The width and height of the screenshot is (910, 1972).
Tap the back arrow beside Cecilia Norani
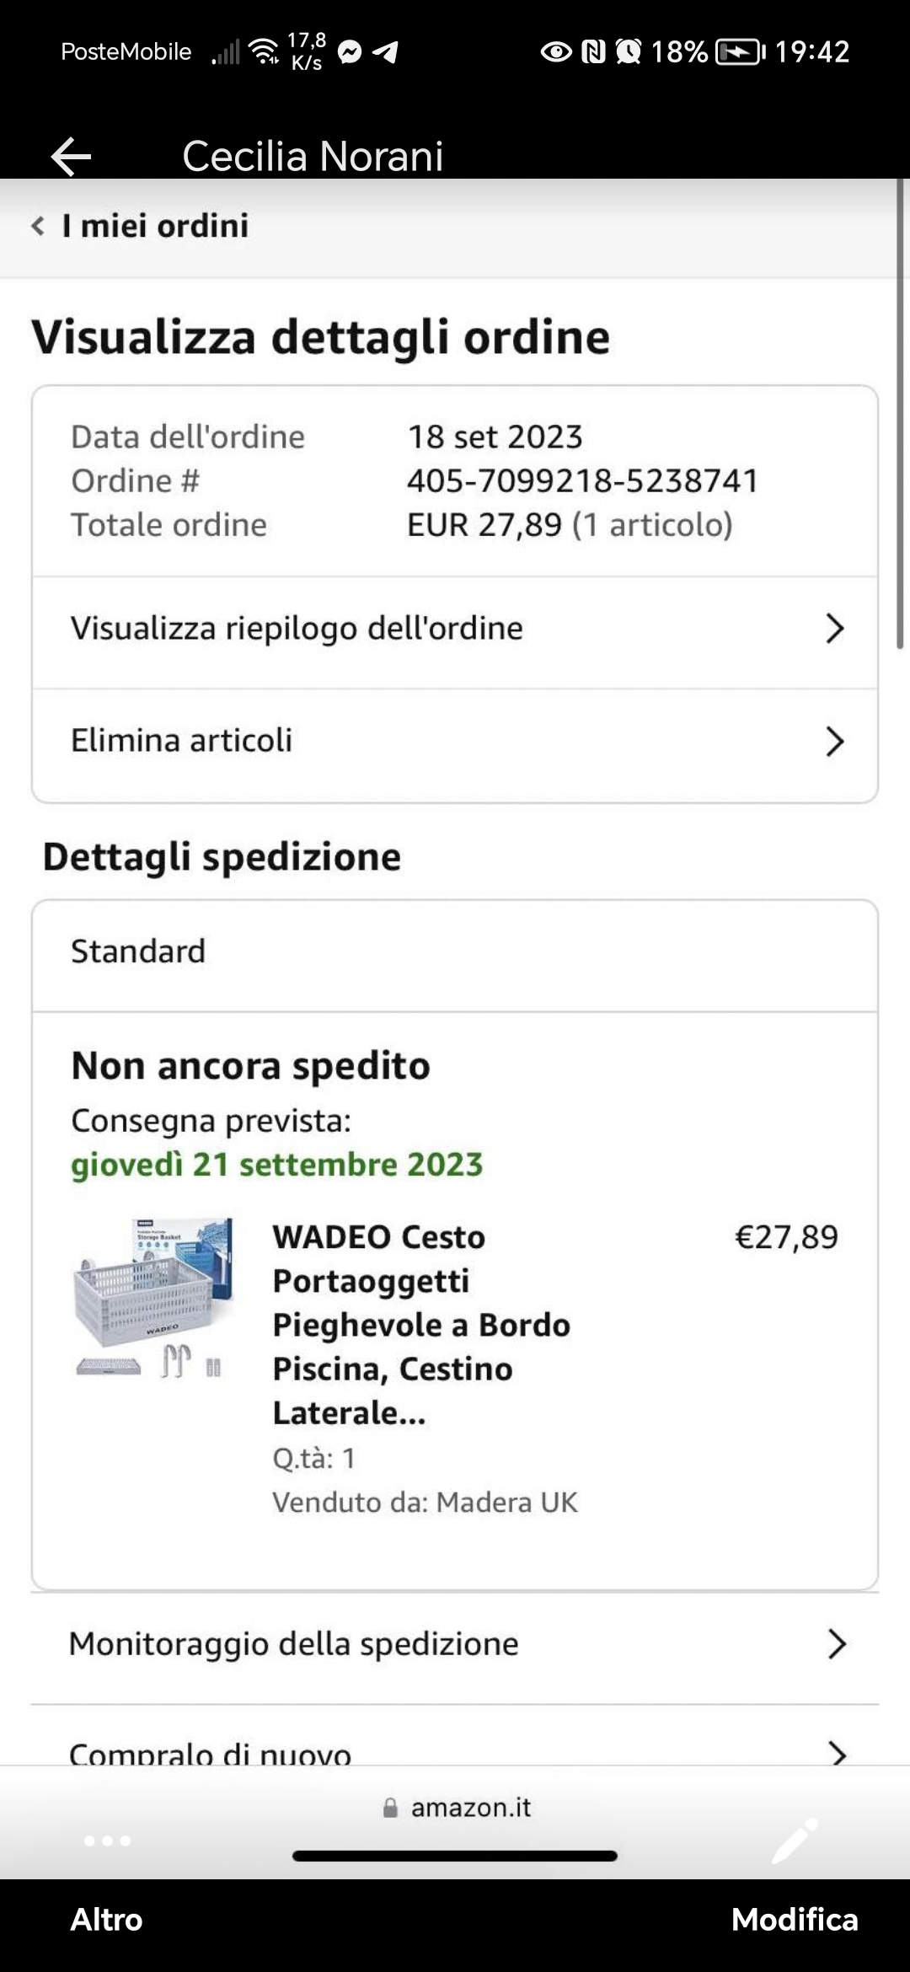coord(71,156)
